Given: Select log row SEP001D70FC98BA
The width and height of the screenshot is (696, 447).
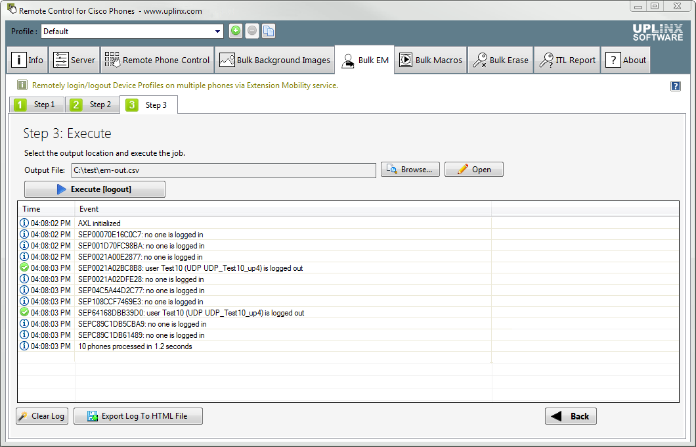Looking at the screenshot, I should (x=349, y=246).
